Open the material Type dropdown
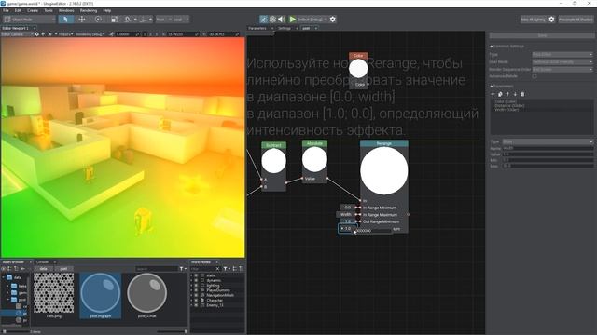 [562, 54]
